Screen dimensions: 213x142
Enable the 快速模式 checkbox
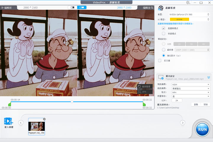pyautogui.click(x=164, y=33)
